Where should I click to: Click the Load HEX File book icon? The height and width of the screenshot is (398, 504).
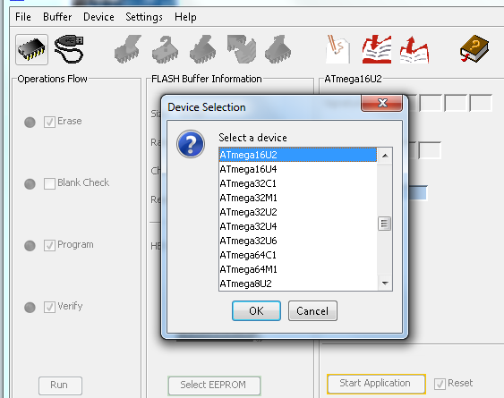click(x=377, y=49)
